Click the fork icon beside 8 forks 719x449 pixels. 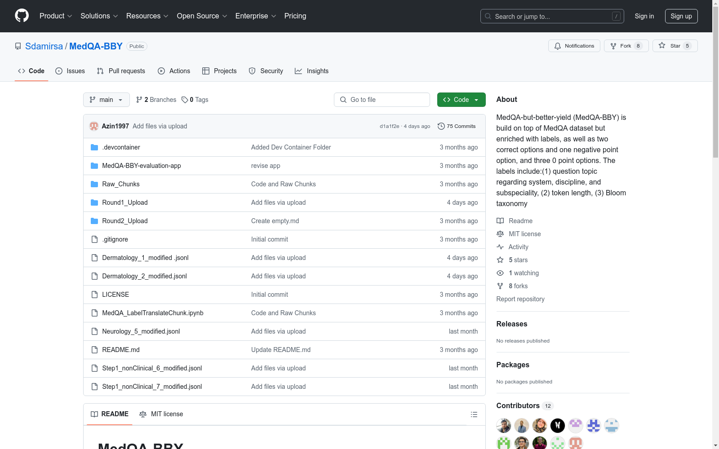coord(500,286)
